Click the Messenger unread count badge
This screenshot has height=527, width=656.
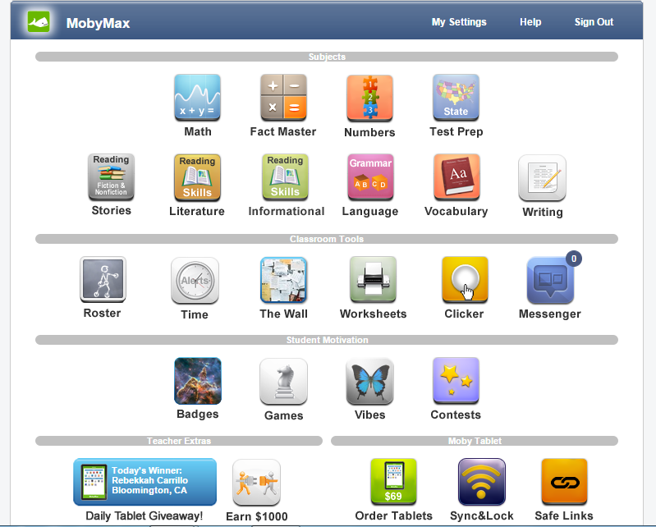[x=574, y=259]
